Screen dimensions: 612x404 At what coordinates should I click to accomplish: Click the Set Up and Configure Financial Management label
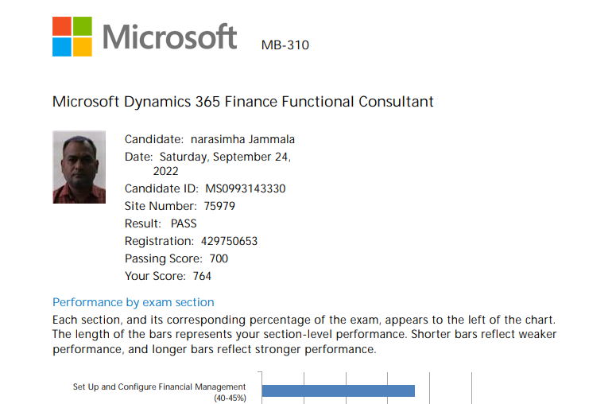(159, 387)
